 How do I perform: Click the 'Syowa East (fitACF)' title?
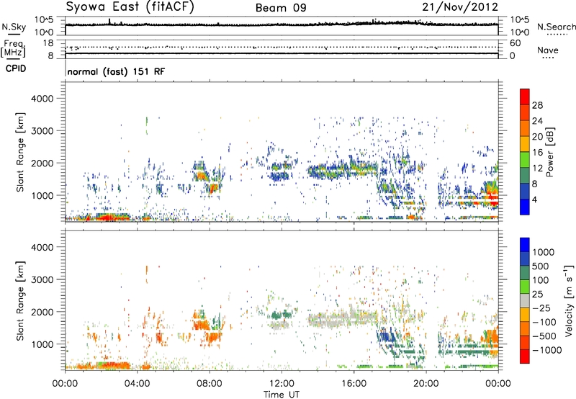(x=130, y=7)
